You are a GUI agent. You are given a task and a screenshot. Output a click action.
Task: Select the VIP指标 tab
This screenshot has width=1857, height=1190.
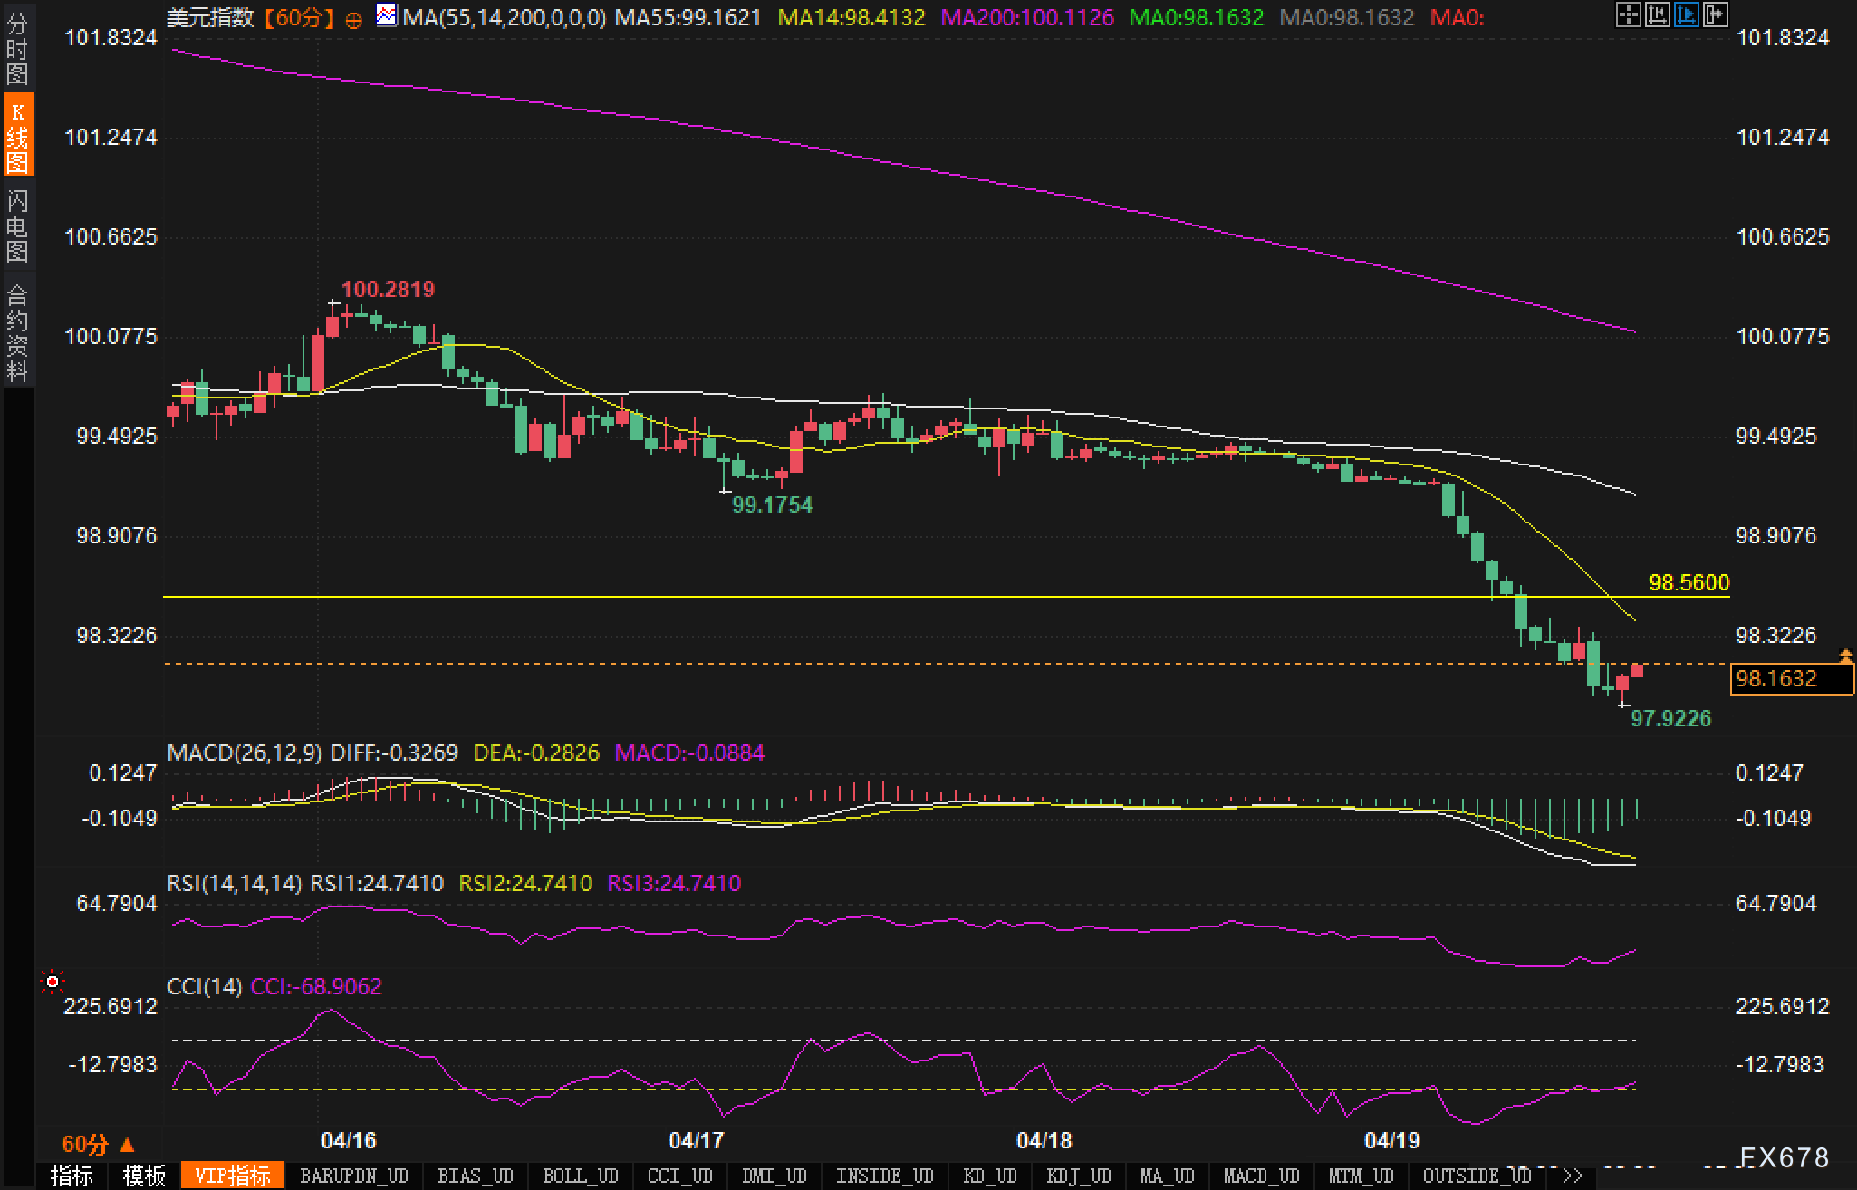point(233,1176)
